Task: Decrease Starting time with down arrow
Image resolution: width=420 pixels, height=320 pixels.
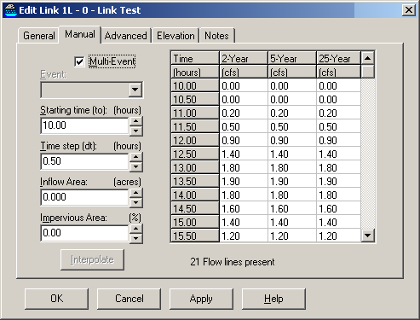Action: click(136, 131)
